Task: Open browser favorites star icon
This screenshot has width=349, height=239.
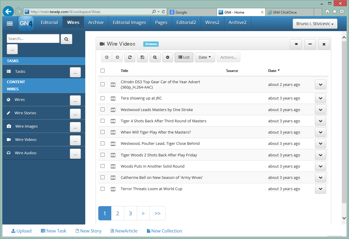Action: 334,11
